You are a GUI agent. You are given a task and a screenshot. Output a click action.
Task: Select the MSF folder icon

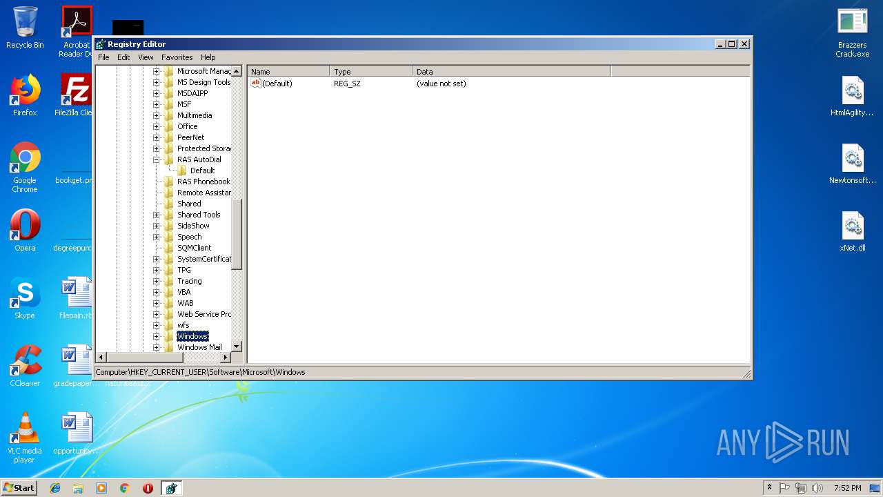(x=169, y=104)
